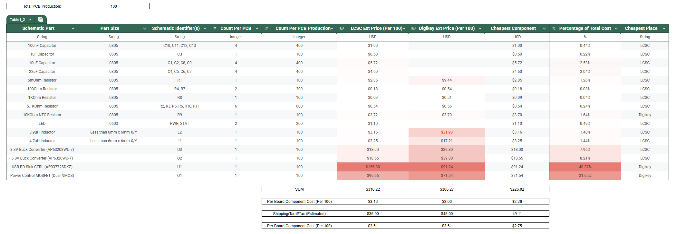This screenshot has width=676, height=234.
Task: Click the number icon beside Count Per PCB Production
Action: point(266,29)
